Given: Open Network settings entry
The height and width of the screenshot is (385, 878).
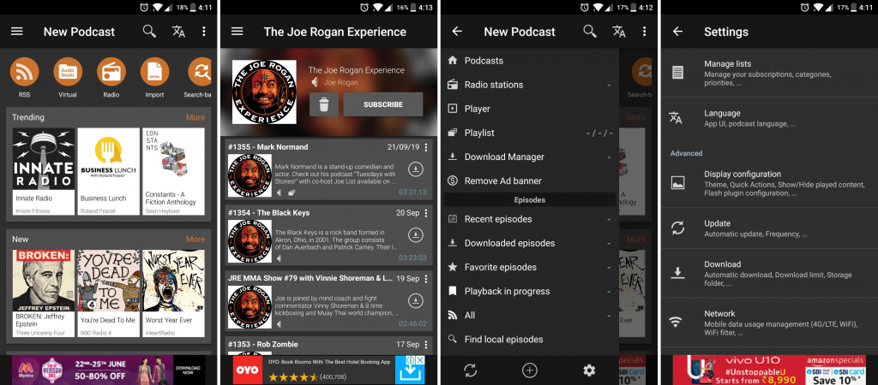Looking at the screenshot, I should coord(769,323).
